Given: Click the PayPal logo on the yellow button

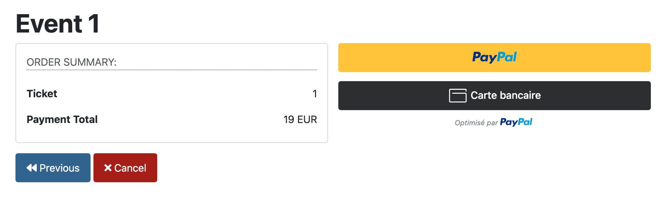Looking at the screenshot, I should 495,57.
